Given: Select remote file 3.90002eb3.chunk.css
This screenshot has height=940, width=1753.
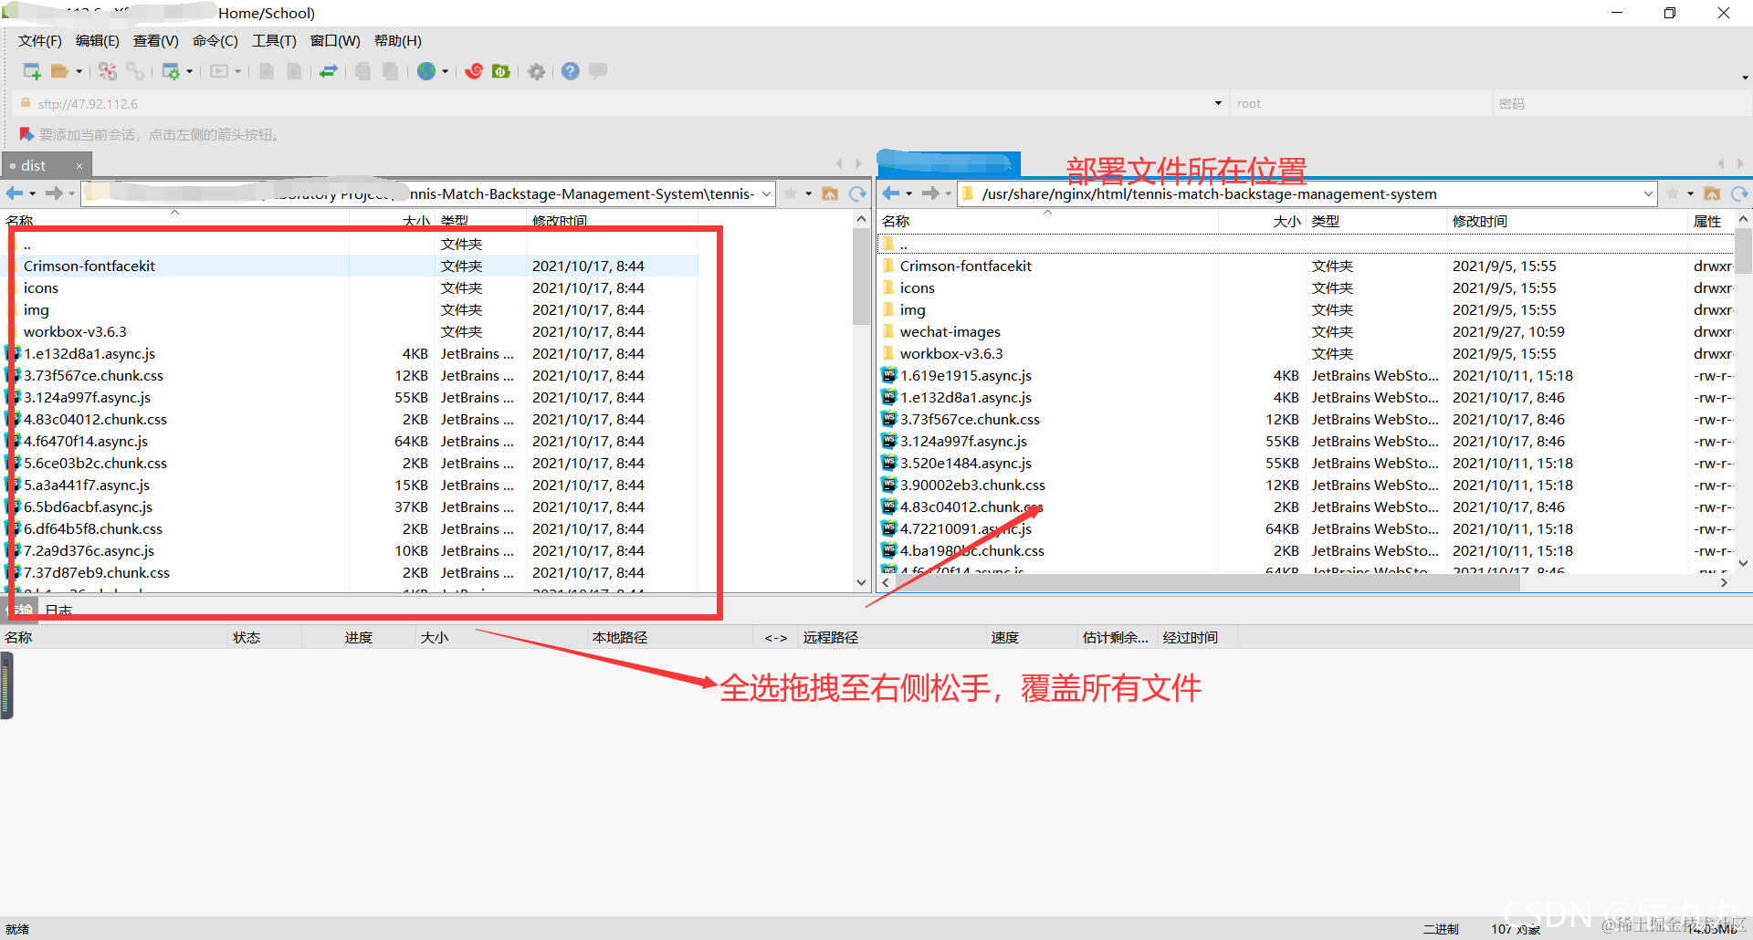Looking at the screenshot, I should (x=972, y=486).
